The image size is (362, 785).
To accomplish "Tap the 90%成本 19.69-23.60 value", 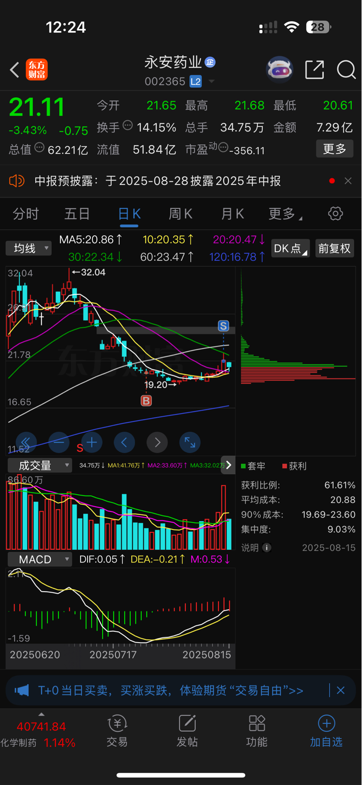I will pos(329,515).
